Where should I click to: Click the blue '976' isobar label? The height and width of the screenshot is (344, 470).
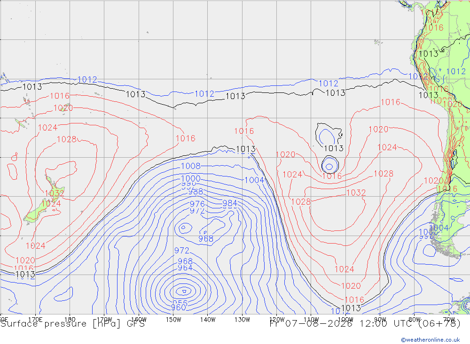coord(197,204)
